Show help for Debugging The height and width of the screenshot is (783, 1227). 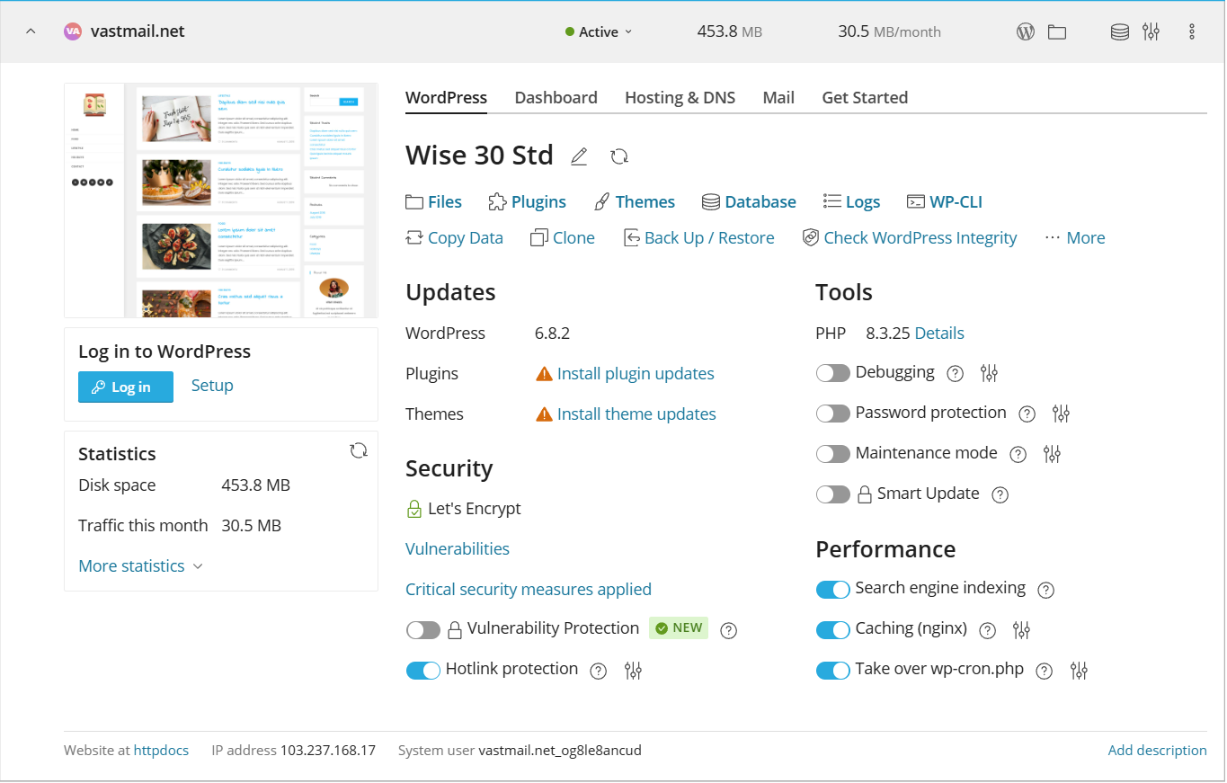coord(956,373)
